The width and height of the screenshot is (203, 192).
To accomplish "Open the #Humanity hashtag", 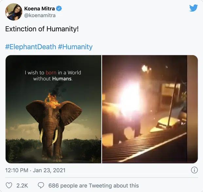I will tap(75, 47).
